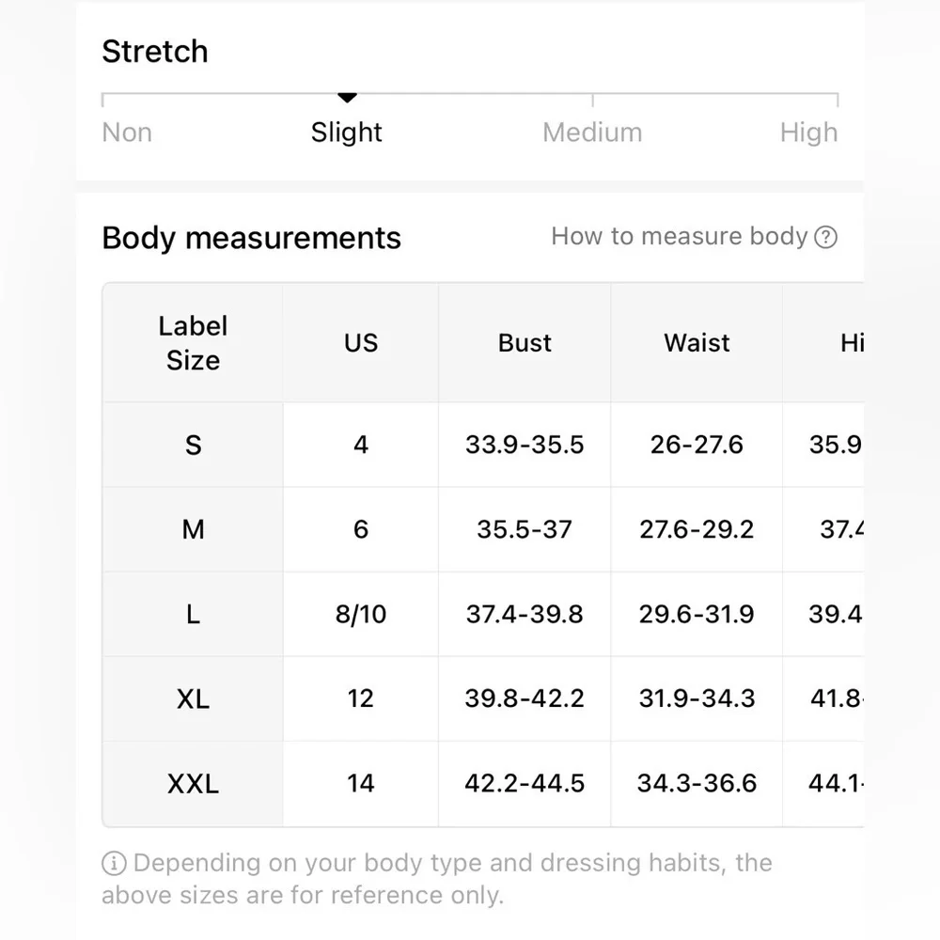Click the question mark help icon
The image size is (940, 940).
(x=825, y=238)
